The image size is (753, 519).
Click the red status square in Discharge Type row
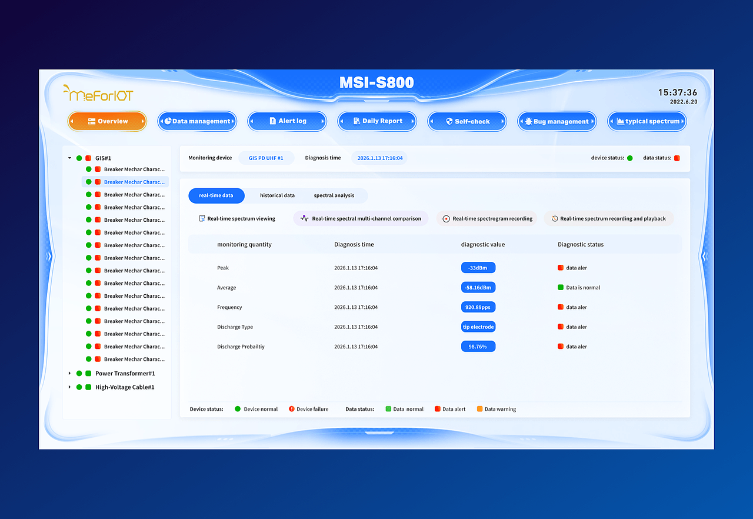click(561, 327)
